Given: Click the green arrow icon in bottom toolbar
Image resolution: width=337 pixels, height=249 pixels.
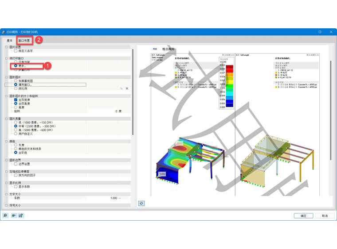Looking at the screenshot, I should 13,215.
